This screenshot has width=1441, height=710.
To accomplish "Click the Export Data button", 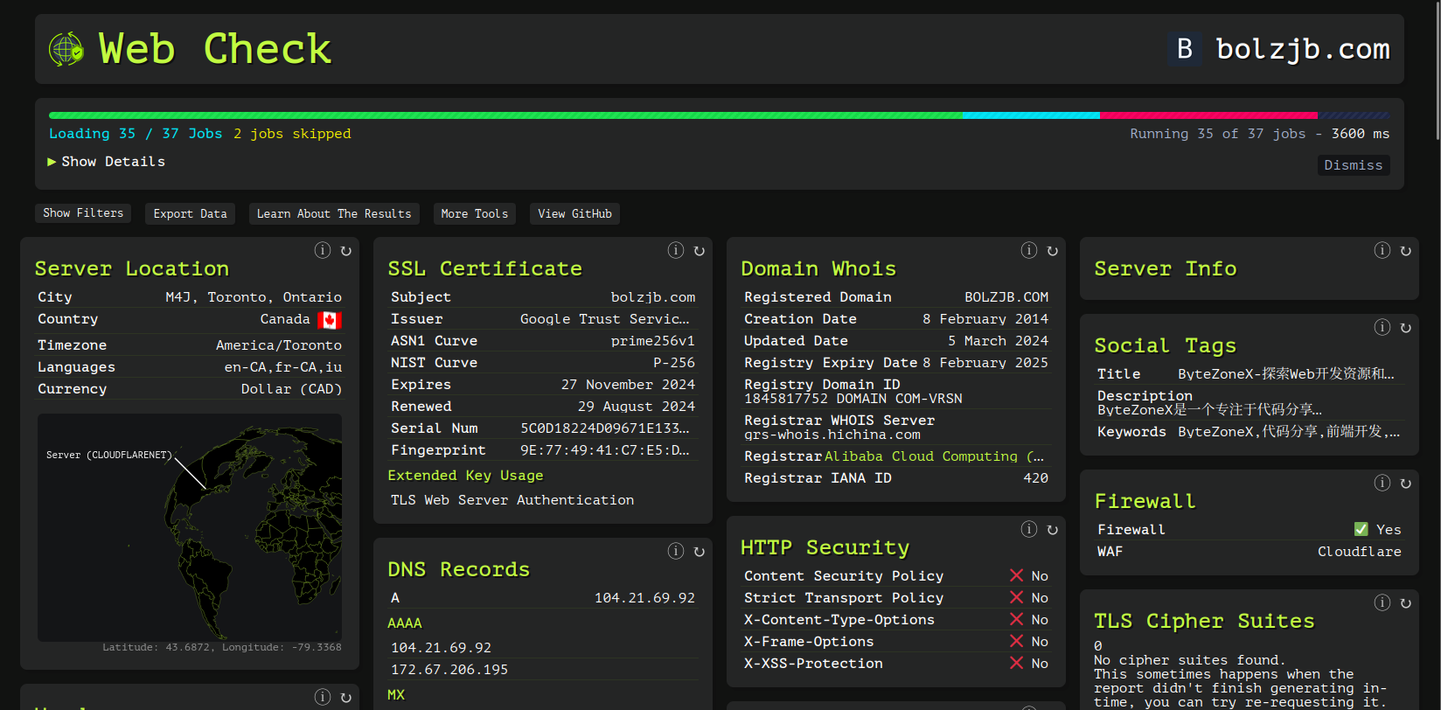I will [x=190, y=214].
